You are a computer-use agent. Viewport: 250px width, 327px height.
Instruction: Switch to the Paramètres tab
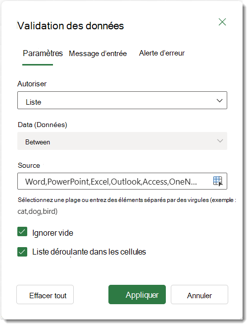click(x=43, y=54)
